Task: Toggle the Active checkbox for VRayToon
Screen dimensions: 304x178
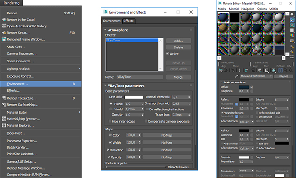Action: coord(168,54)
